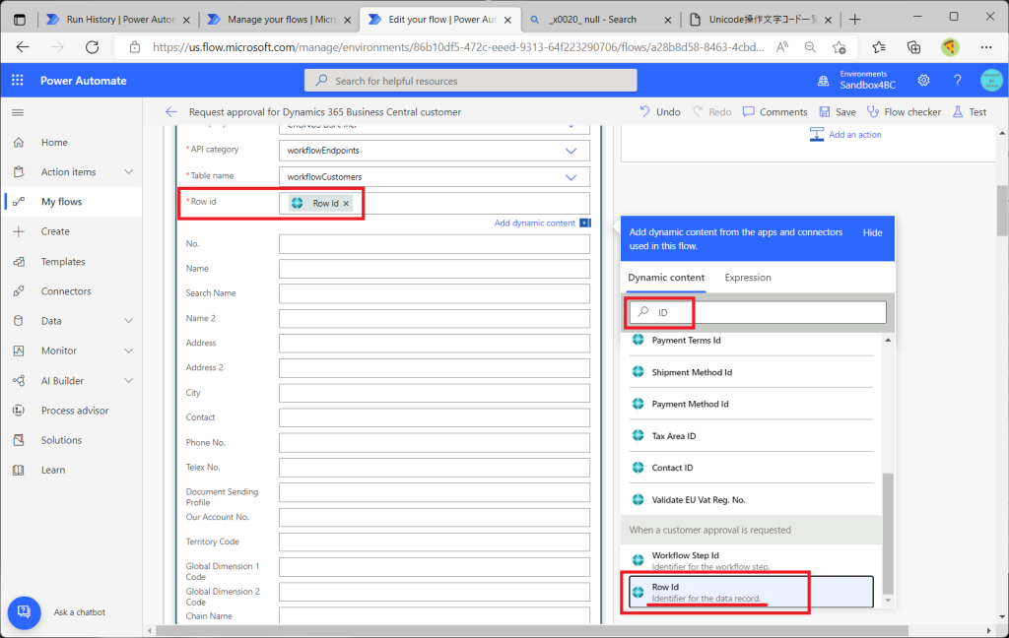Click the No. input field
The height and width of the screenshot is (638, 1009).
point(435,244)
